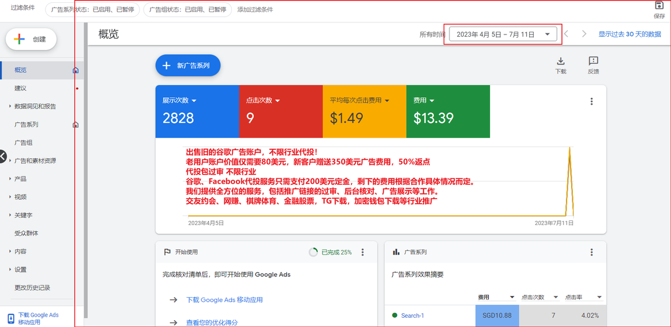Open the green 费用 metric dropdown
Image resolution: width=671 pixels, height=327 pixels.
[x=432, y=101]
